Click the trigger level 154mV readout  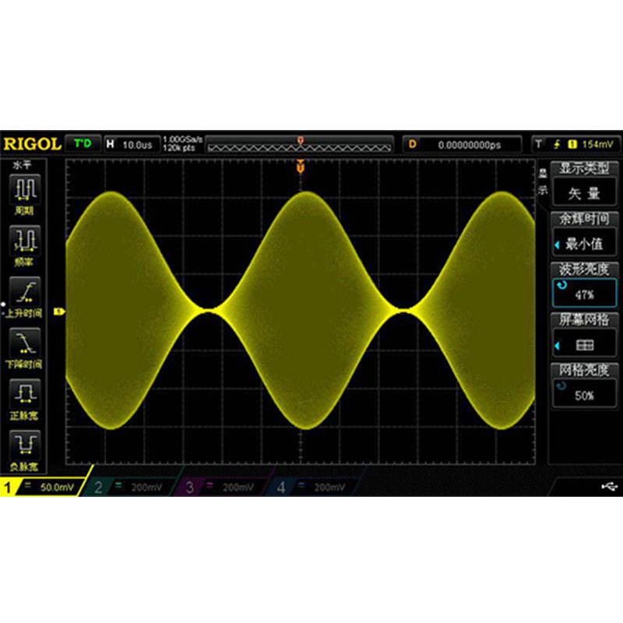click(597, 144)
